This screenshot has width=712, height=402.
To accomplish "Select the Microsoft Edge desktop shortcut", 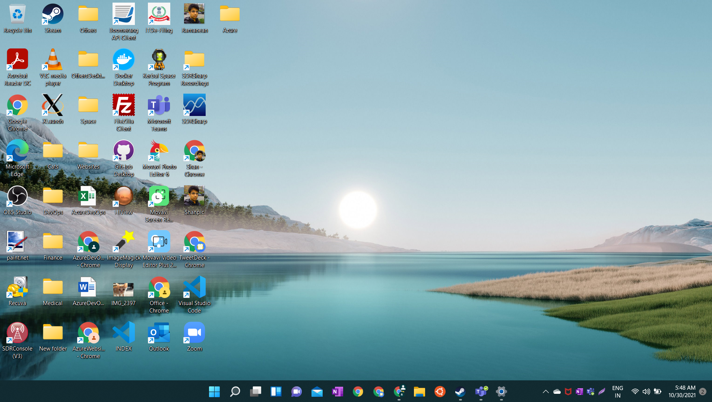I will (x=18, y=158).
